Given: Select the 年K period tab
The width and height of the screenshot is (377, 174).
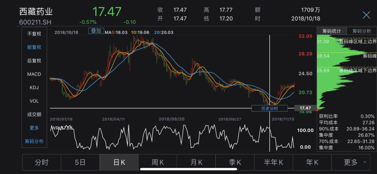Looking at the screenshot, I should click(x=312, y=162).
